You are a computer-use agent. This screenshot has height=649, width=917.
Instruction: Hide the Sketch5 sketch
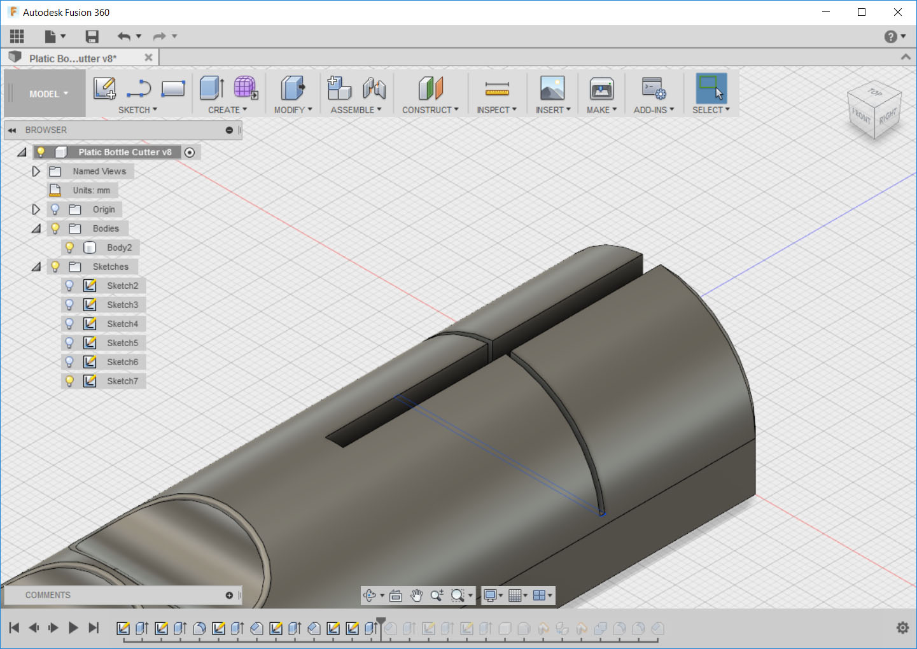tap(69, 342)
